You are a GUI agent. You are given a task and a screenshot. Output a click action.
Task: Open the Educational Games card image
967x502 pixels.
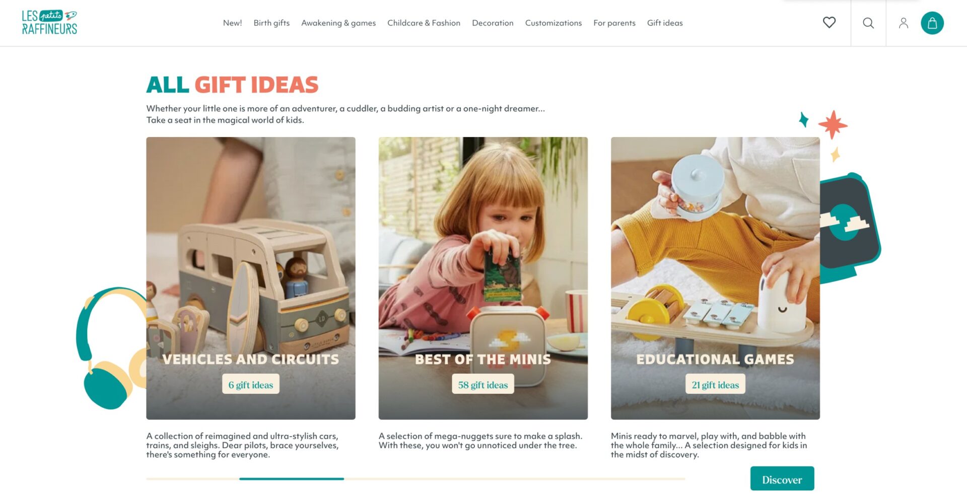715,278
